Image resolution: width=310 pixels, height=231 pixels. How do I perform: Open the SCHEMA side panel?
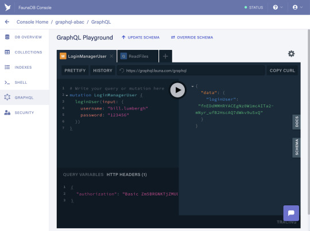(296, 147)
